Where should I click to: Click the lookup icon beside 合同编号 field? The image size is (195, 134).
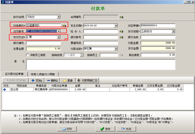click(121, 17)
